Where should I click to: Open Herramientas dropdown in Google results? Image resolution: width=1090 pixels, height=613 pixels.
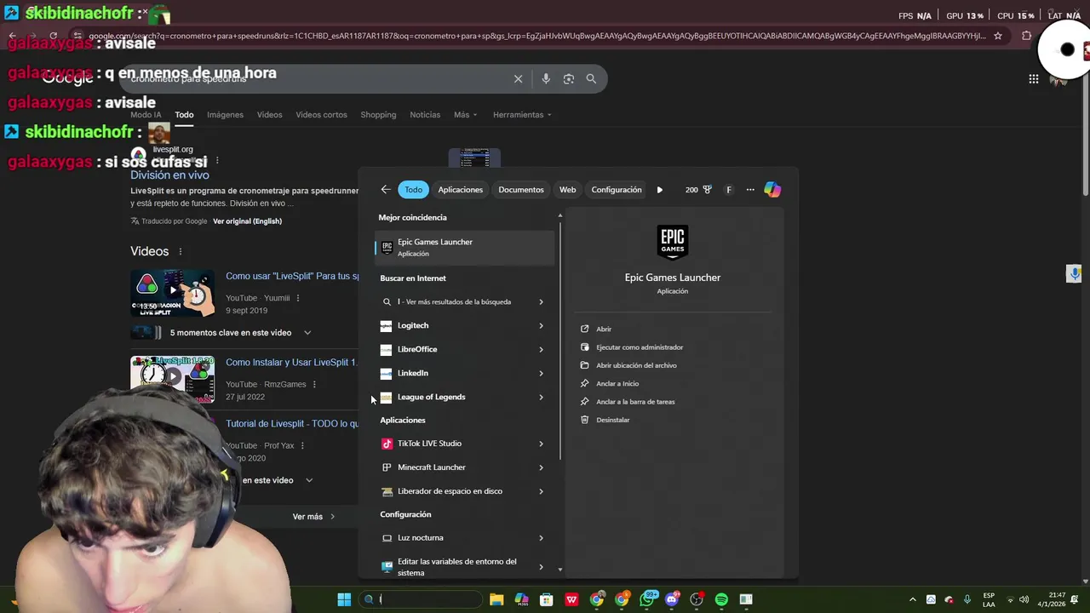(522, 115)
